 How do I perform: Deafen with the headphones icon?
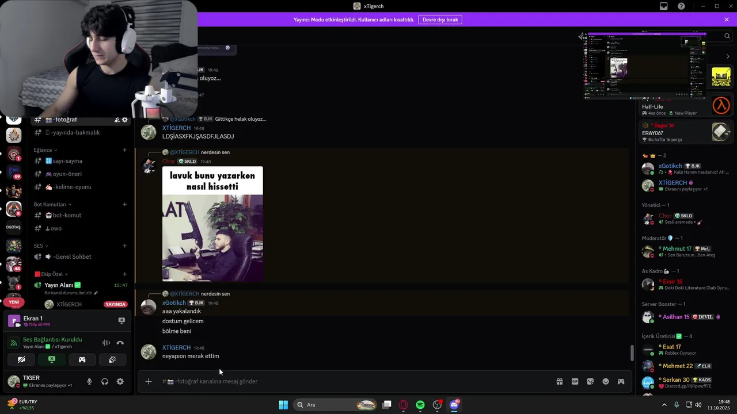pyautogui.click(x=105, y=381)
